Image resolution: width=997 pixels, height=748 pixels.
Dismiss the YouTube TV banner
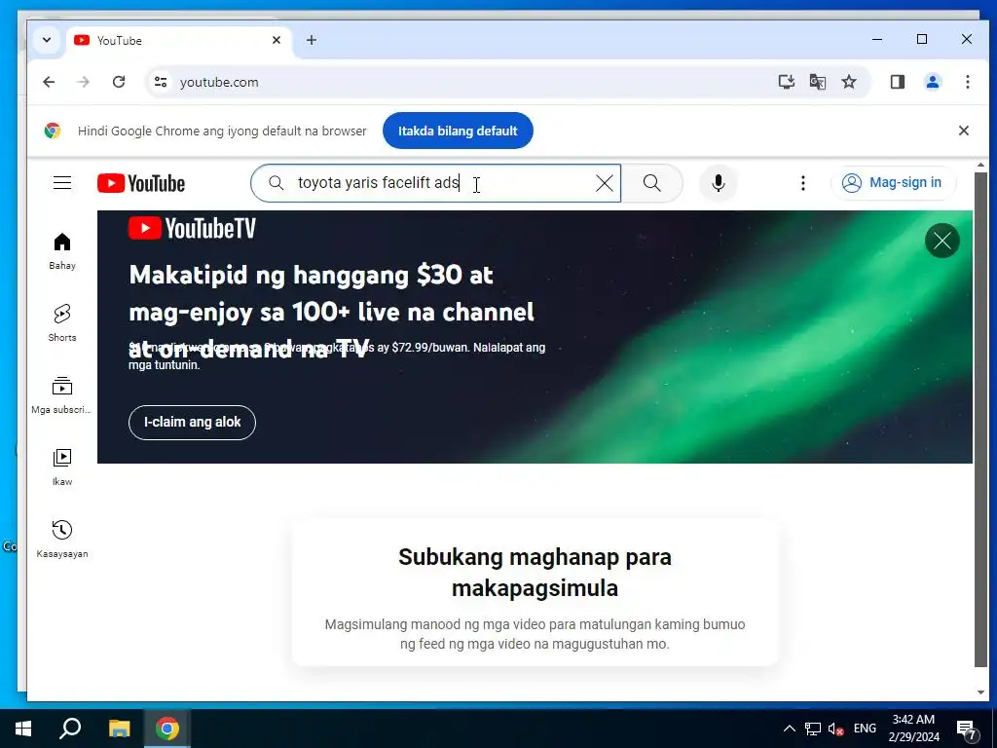(x=942, y=242)
